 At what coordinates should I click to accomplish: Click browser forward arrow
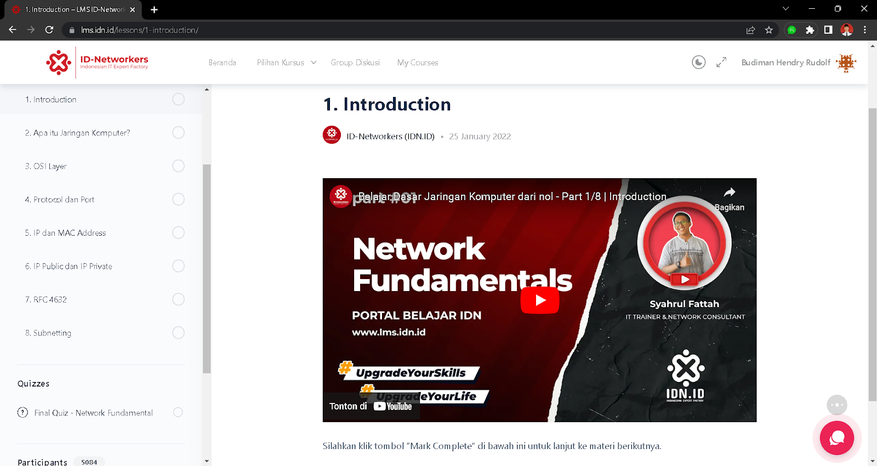pos(31,30)
